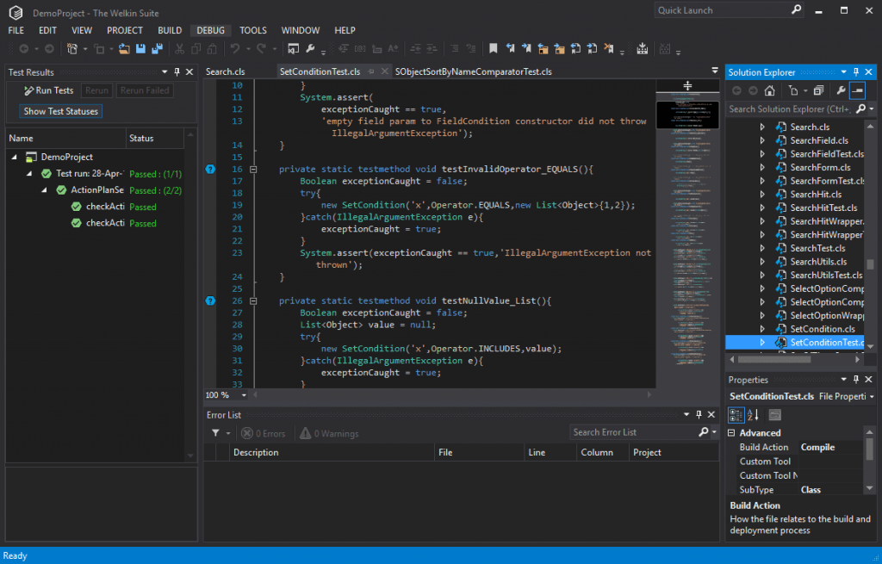Toggle the Categorized view in Properties
The image size is (882, 564).
736,415
